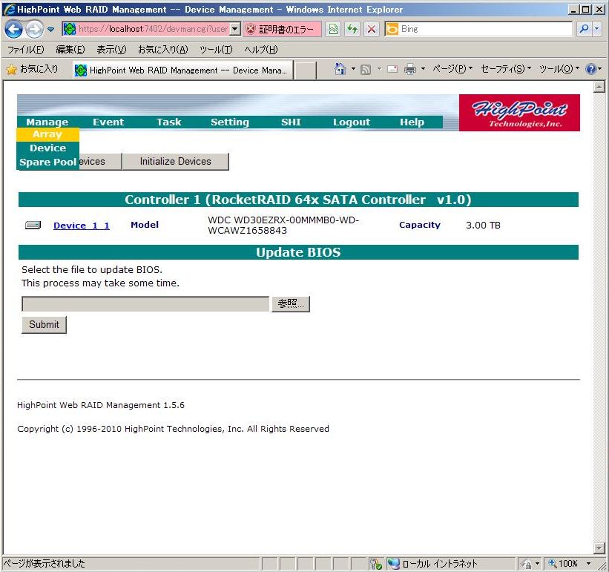This screenshot has height=572, width=609.
Task: Open a new blank browser tab
Action: pos(305,70)
